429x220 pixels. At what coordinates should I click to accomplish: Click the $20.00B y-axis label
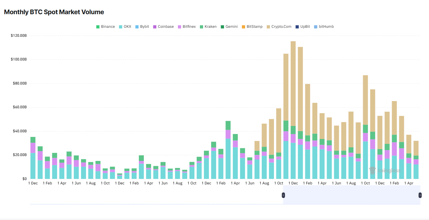click(x=20, y=155)
